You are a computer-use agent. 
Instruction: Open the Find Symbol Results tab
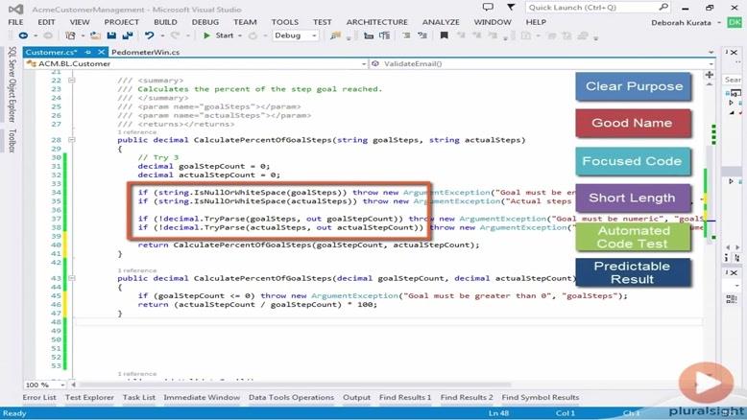[541, 397]
